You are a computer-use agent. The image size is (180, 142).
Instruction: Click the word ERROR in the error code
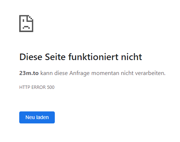(x=38, y=87)
